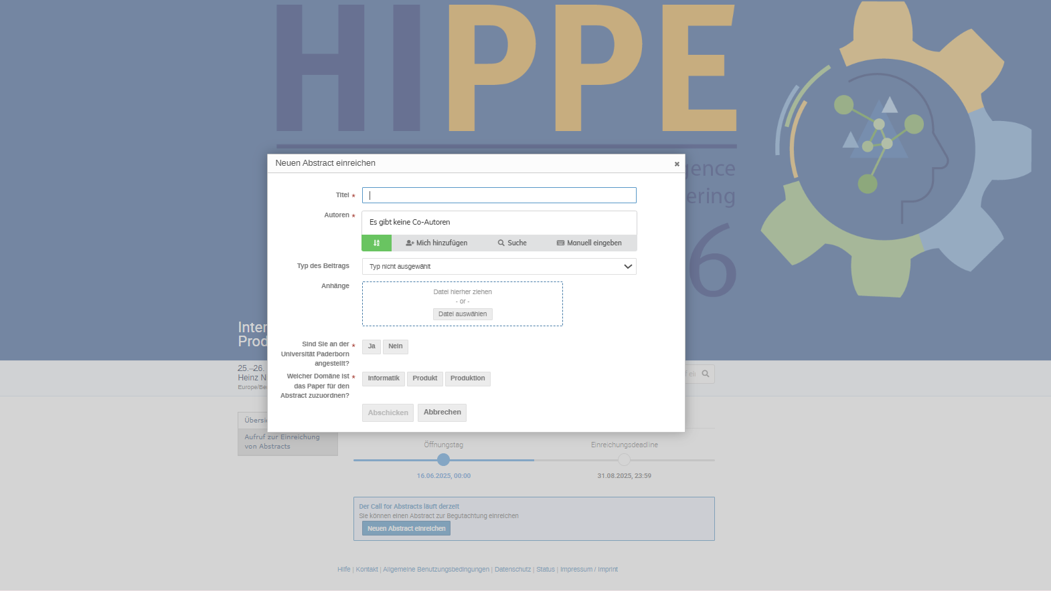Close the Neuen Abstract einreichen dialog

pyautogui.click(x=677, y=164)
